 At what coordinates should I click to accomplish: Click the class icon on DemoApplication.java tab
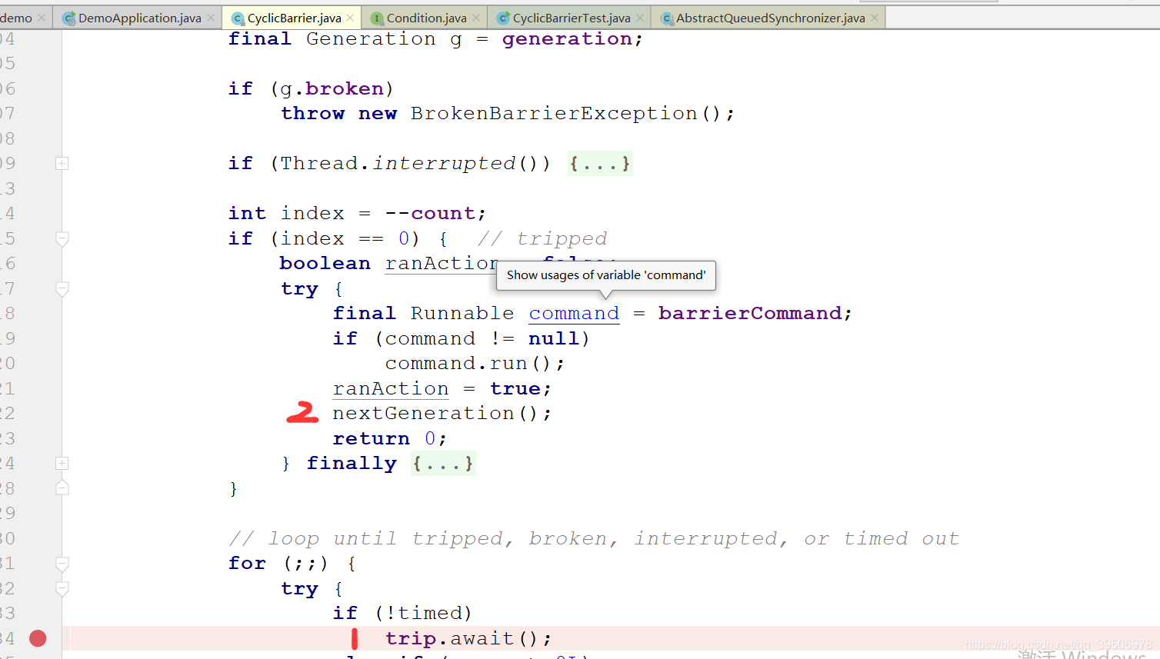(x=68, y=18)
